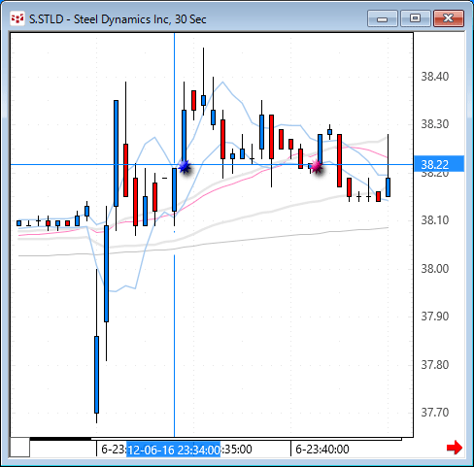Click the small white box at bottom left

pos(19,448)
